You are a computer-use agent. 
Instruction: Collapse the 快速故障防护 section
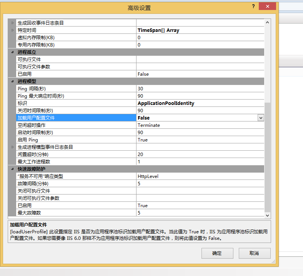pos(12,169)
